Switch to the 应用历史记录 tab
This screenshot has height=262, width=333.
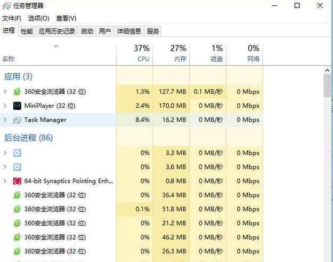tap(56, 31)
